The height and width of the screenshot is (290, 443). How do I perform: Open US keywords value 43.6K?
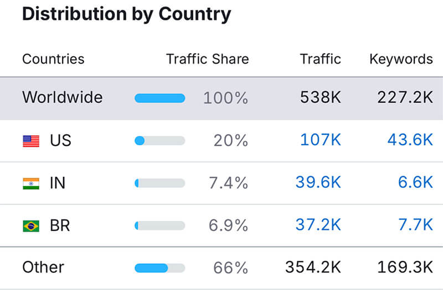pyautogui.click(x=410, y=140)
